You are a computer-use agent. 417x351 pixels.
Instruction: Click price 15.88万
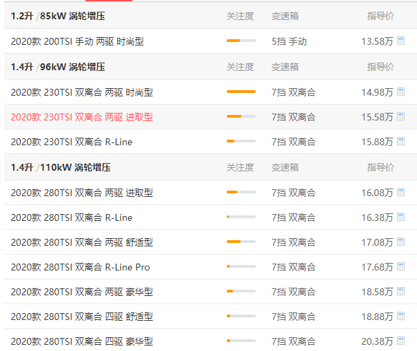(377, 142)
